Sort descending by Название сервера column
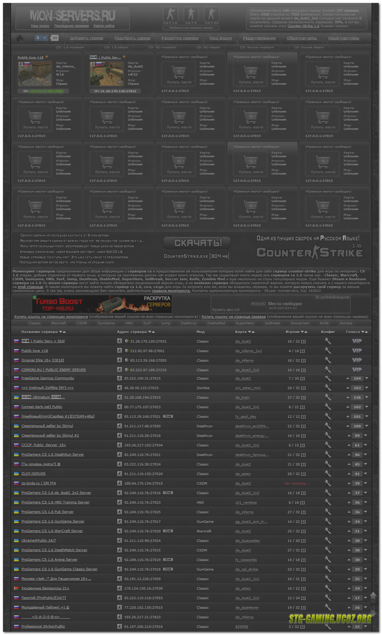Viewport: 382px width, 635px height. 61,332
